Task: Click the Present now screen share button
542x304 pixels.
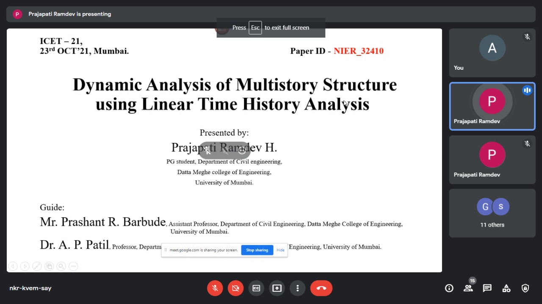Action: [x=277, y=288]
